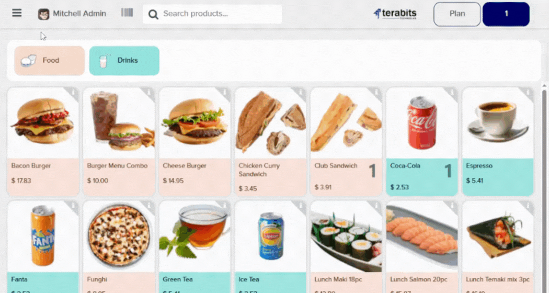Open Club Sandwich info icon
This screenshot has height=293, width=549.
(376, 93)
